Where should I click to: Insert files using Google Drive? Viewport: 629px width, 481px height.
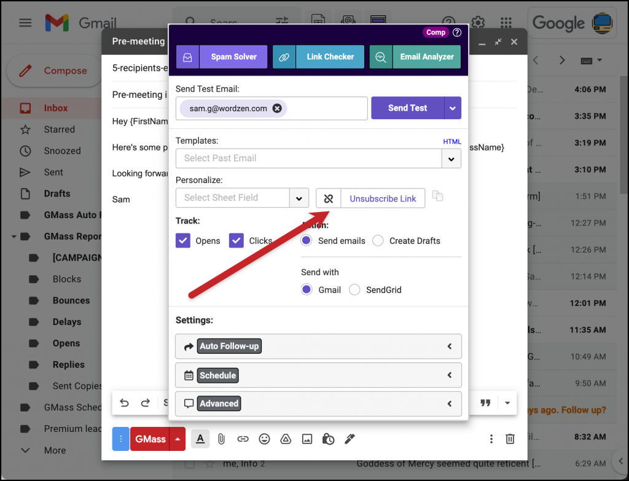286,439
